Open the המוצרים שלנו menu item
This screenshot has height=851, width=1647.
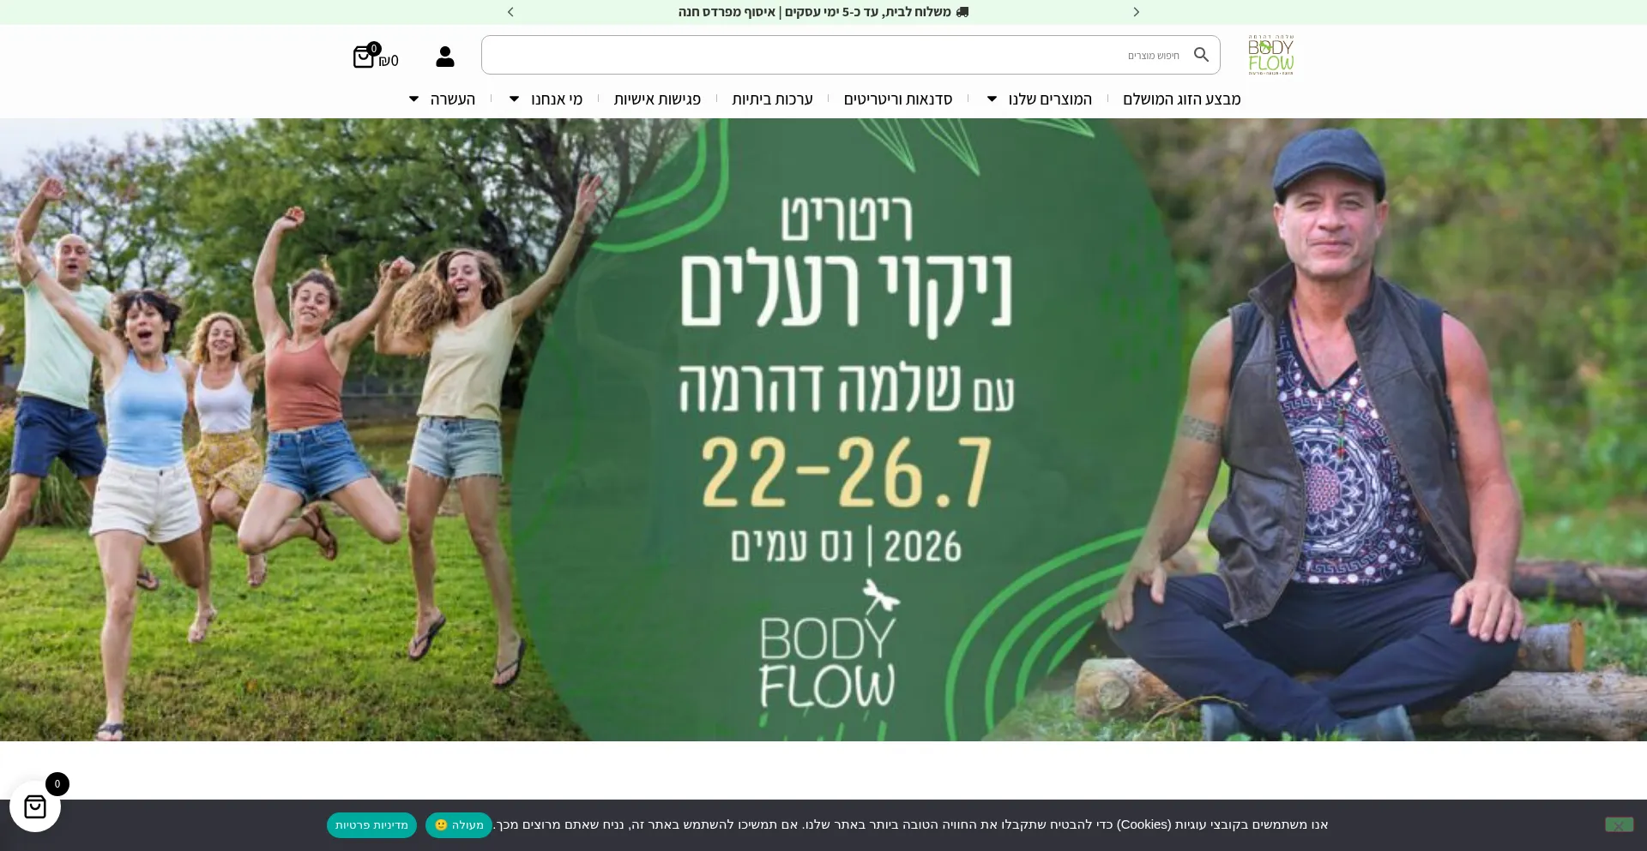click(1050, 99)
